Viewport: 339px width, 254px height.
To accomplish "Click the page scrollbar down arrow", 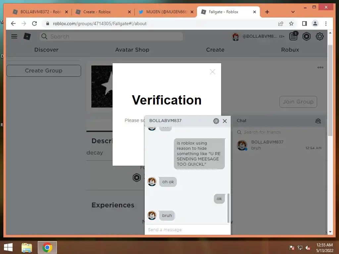I will 330,232.
